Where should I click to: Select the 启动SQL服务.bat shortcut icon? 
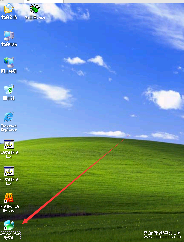click(x=9, y=144)
